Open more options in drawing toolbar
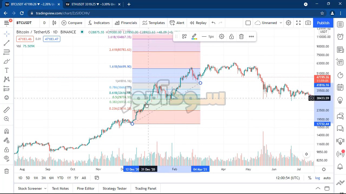 (251, 37)
